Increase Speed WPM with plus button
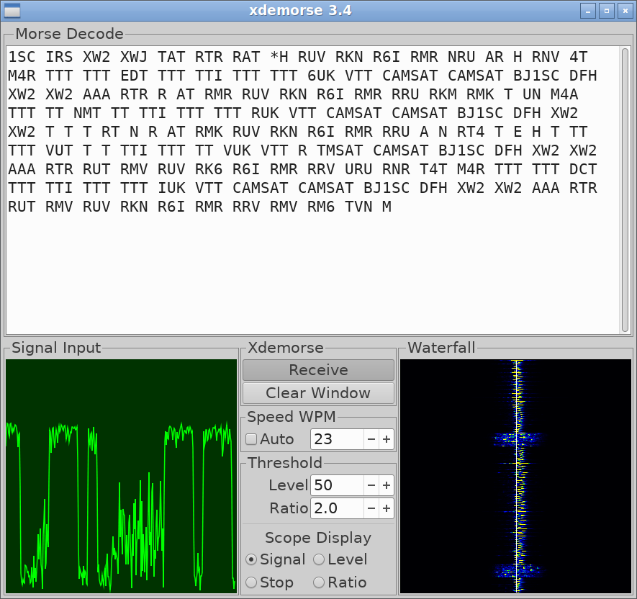637x599 pixels. 387,439
